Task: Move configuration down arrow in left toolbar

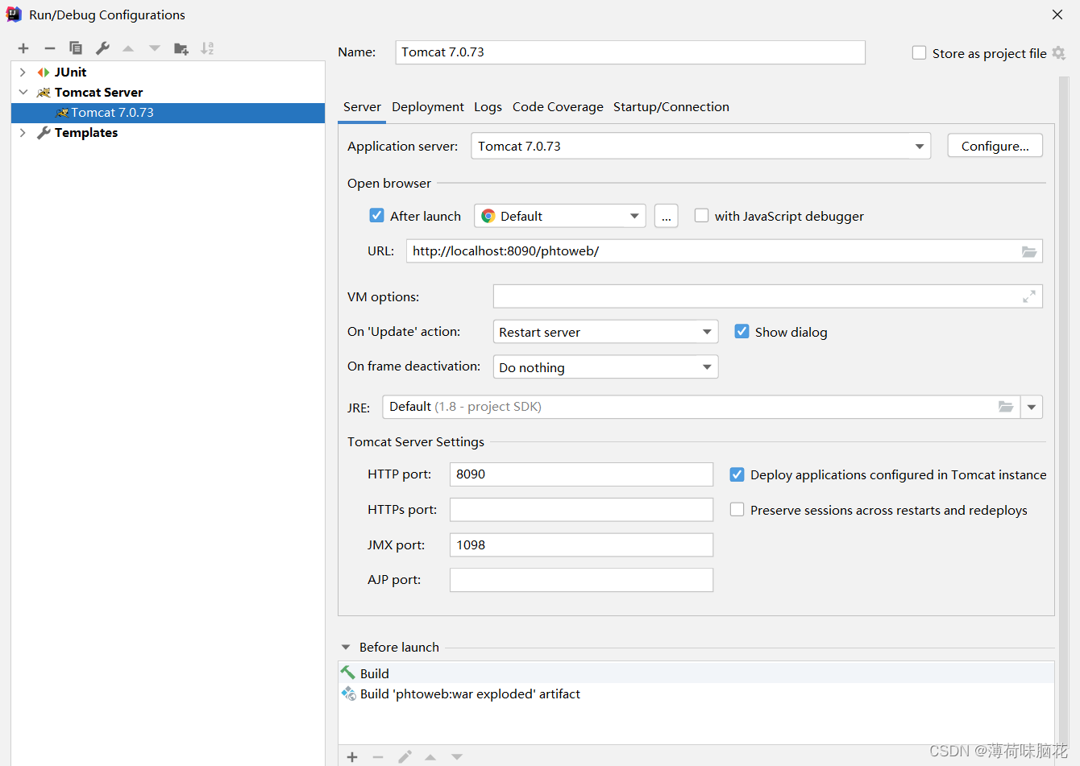Action: (x=155, y=48)
